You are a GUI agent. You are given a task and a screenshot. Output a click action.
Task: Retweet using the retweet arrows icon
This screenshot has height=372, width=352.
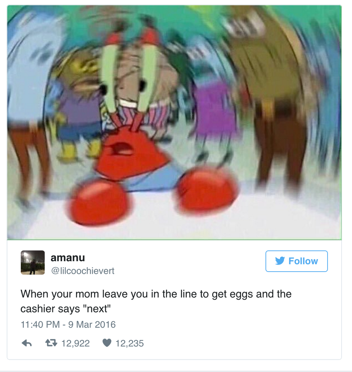[x=51, y=343]
